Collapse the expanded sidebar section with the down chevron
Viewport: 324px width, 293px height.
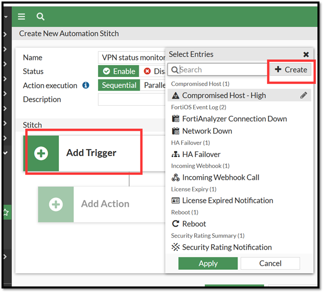coord(6,153)
